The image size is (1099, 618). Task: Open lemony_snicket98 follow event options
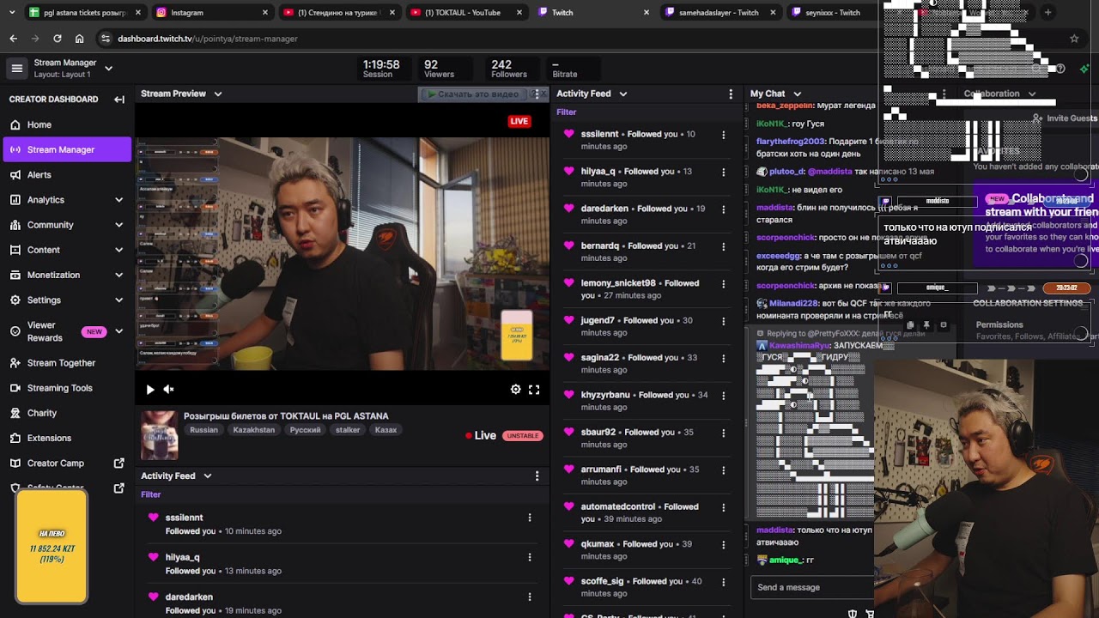[x=724, y=283]
